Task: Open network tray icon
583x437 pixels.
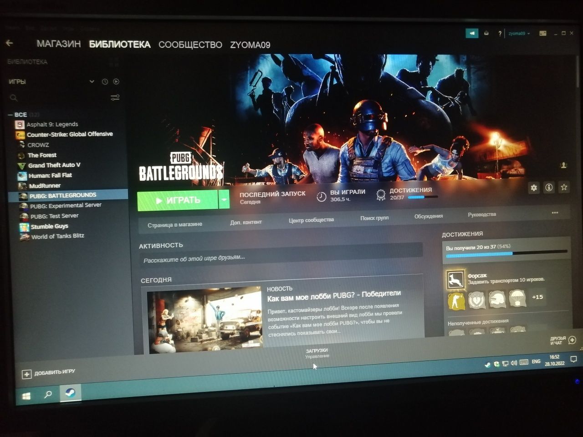Action: point(505,364)
